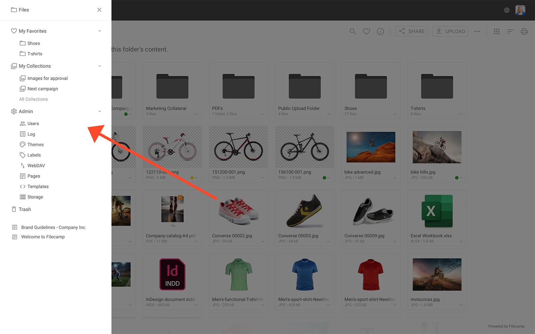Open the All Collections link
The image size is (535, 334).
tap(33, 99)
